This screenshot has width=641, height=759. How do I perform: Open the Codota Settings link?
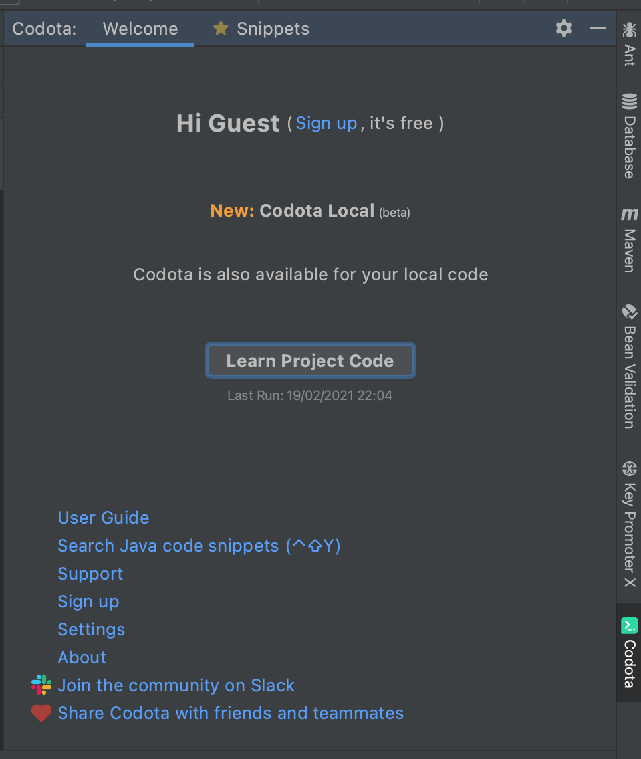point(91,629)
